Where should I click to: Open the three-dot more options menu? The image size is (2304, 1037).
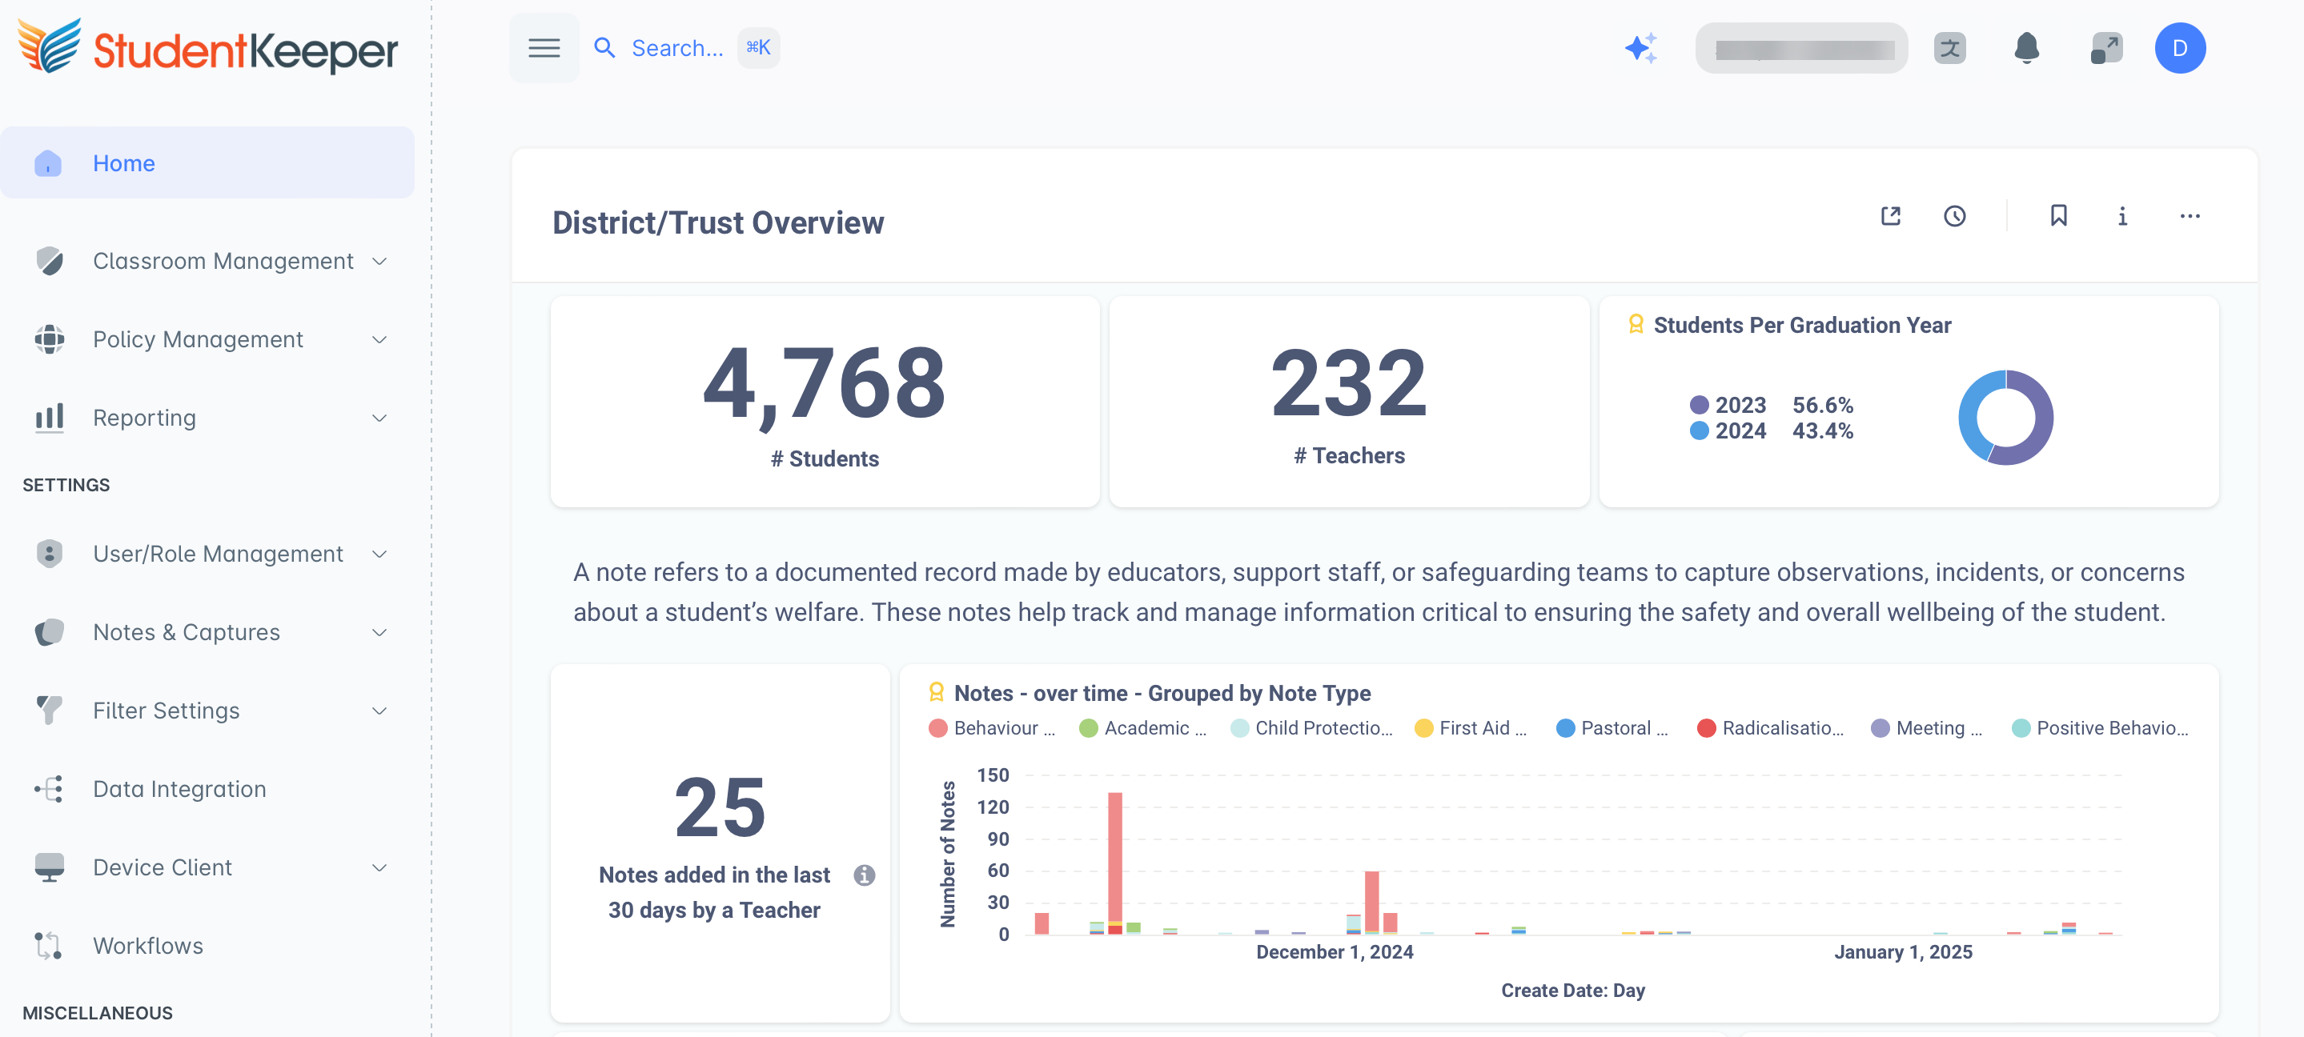point(2189,216)
